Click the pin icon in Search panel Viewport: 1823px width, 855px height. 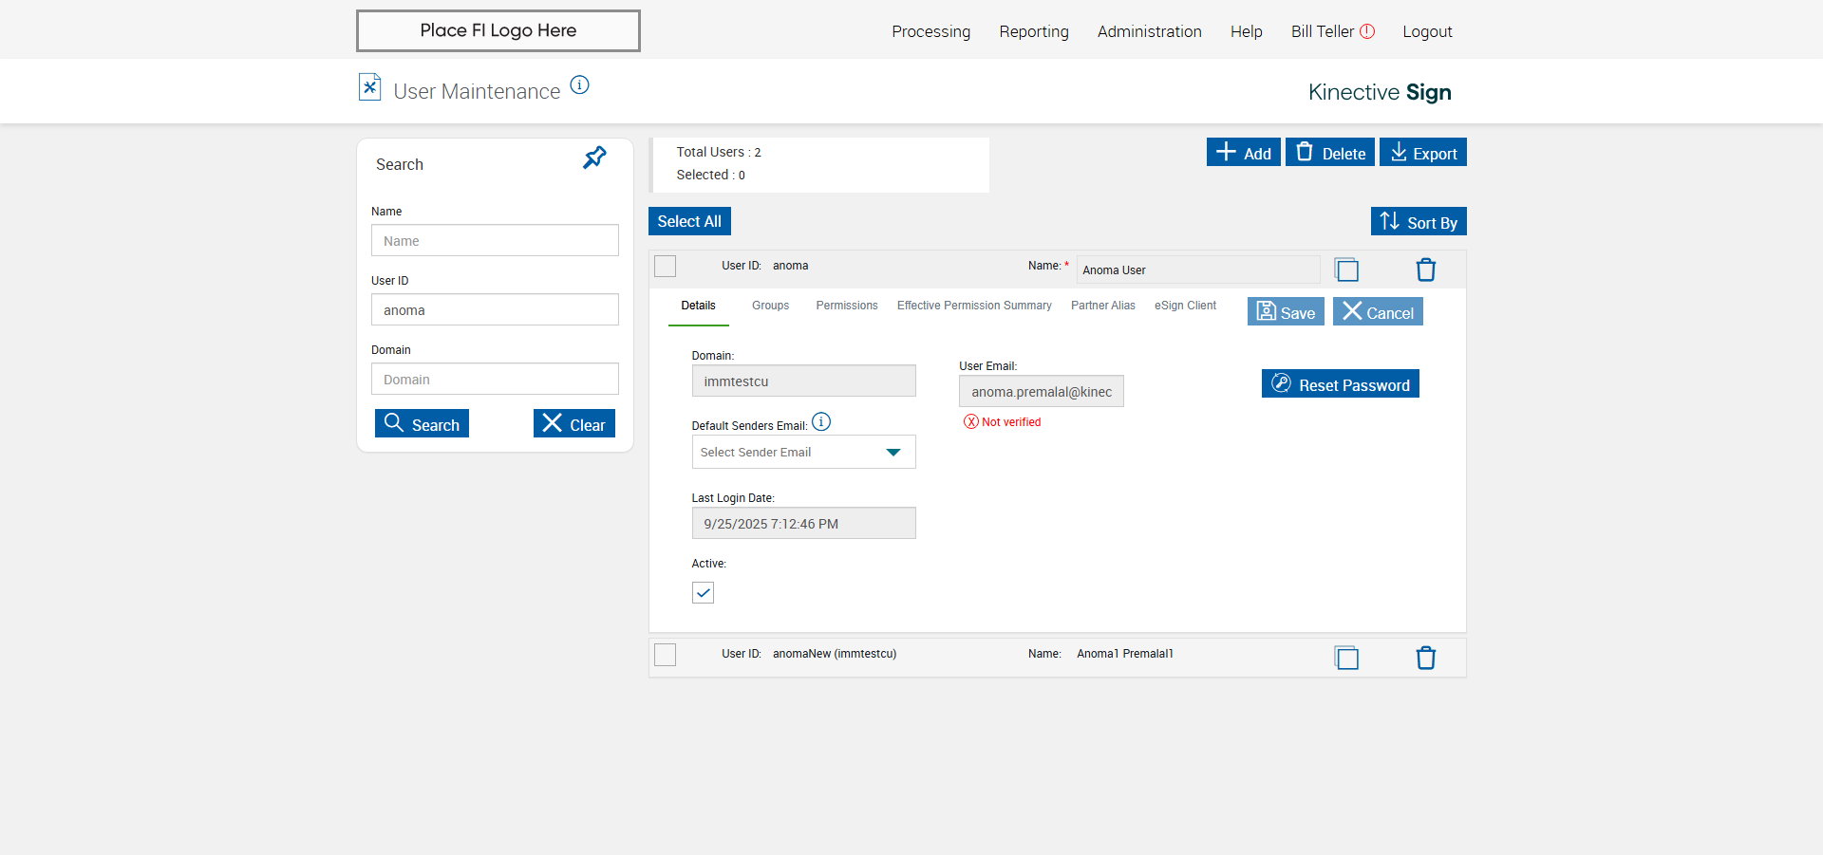click(594, 158)
